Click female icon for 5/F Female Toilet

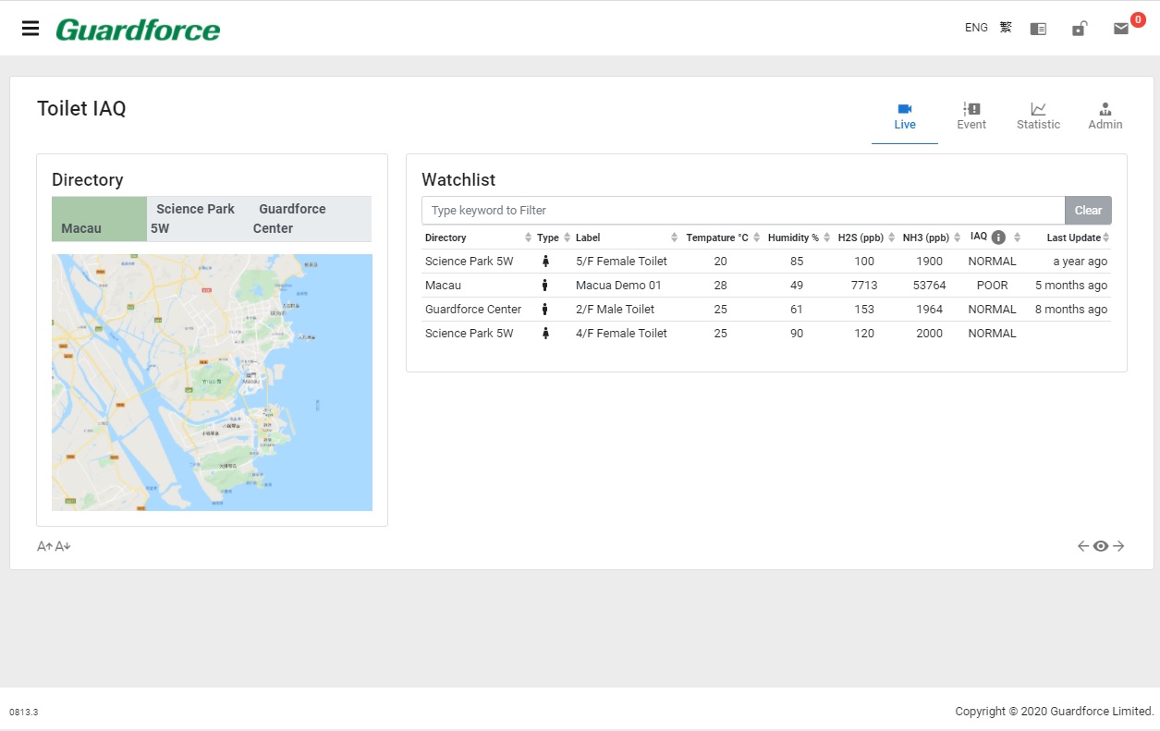(545, 262)
